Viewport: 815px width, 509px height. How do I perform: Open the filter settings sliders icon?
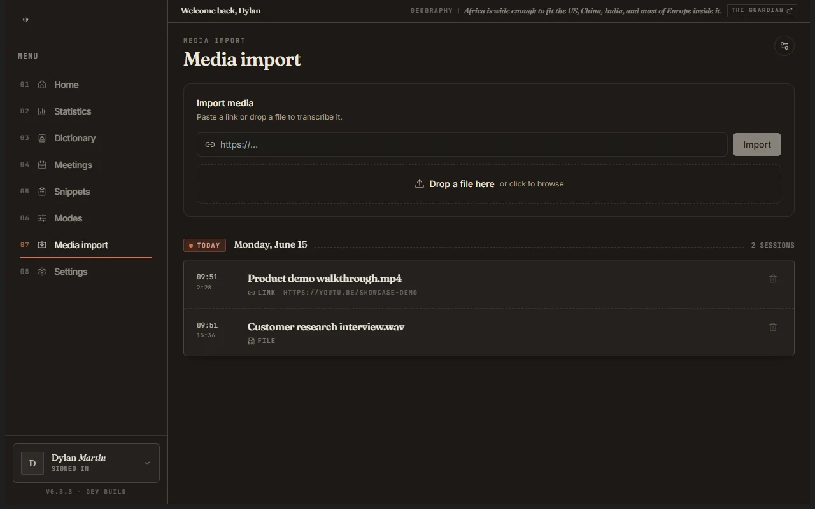(784, 46)
